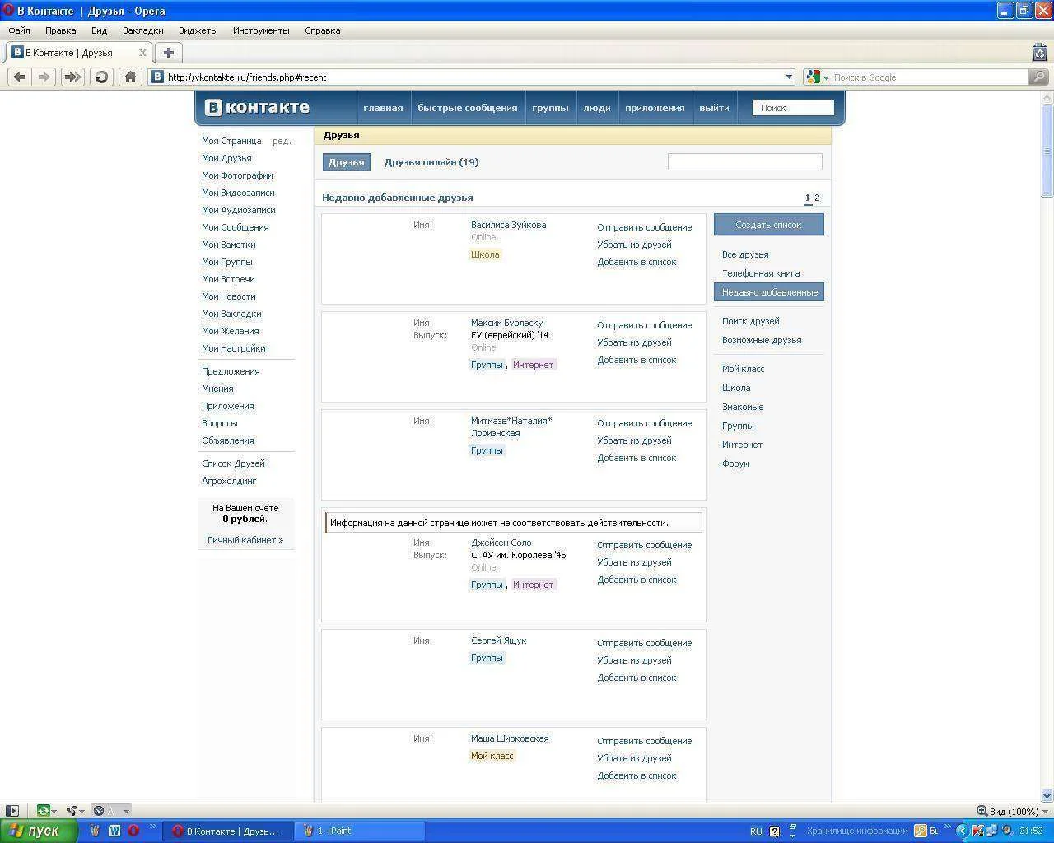Viewport: 1054px width, 843px height.
Task: Click the Opera Turbo icon in status bar
Action: coord(99,811)
